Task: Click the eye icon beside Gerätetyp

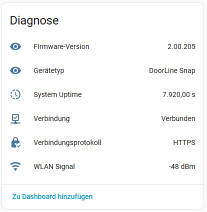Action: click(x=15, y=70)
